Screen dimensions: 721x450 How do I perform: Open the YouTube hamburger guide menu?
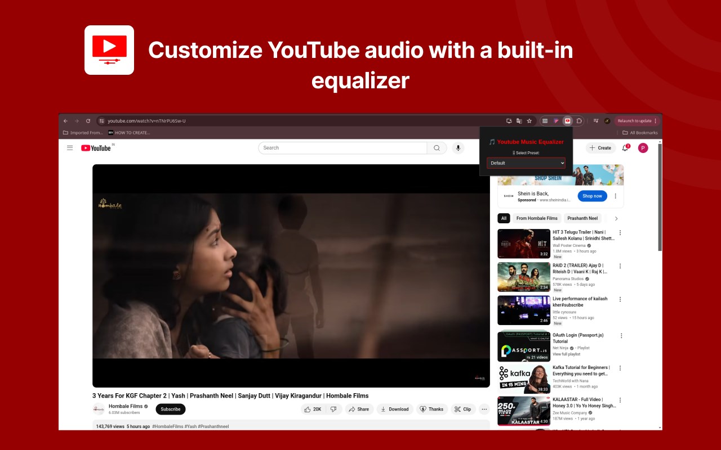tap(70, 148)
